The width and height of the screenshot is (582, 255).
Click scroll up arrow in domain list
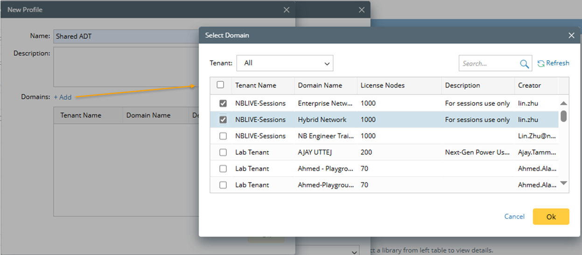(x=563, y=103)
